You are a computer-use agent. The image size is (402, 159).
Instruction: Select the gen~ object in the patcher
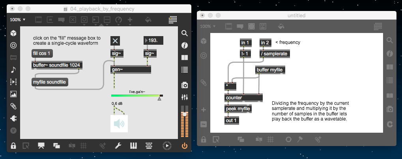pos(131,69)
